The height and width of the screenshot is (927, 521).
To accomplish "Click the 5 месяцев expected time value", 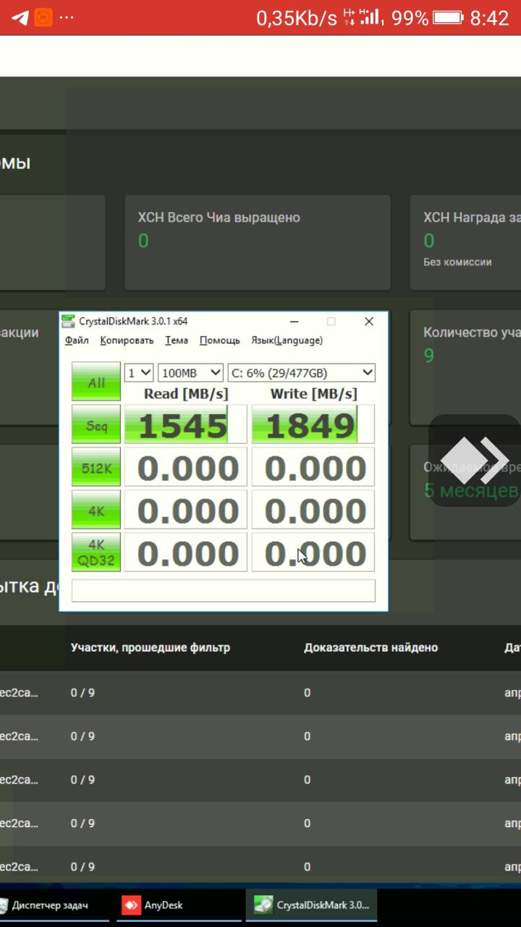I will tap(470, 490).
